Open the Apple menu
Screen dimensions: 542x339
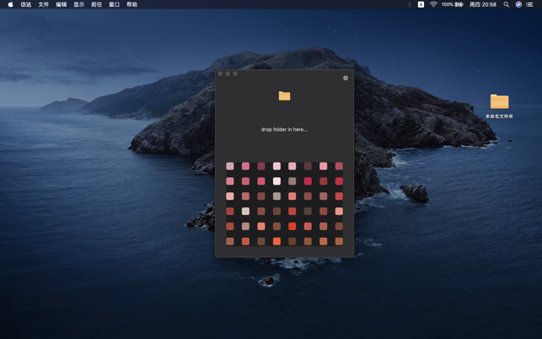(10, 4)
